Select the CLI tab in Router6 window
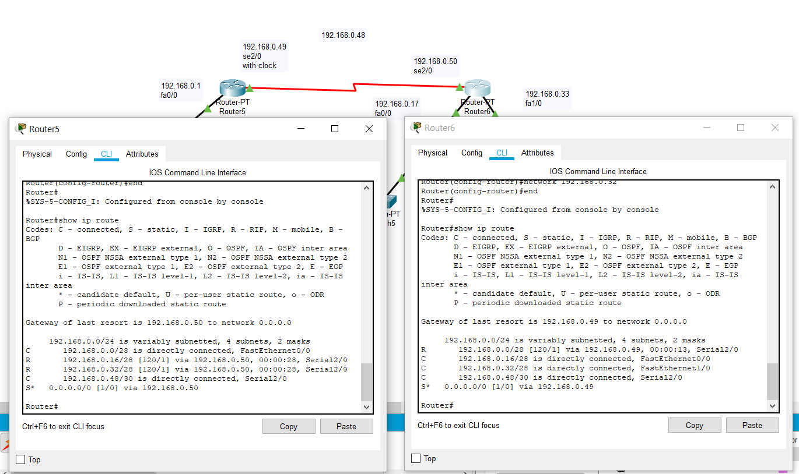Image resolution: width=799 pixels, height=474 pixels. (502, 153)
